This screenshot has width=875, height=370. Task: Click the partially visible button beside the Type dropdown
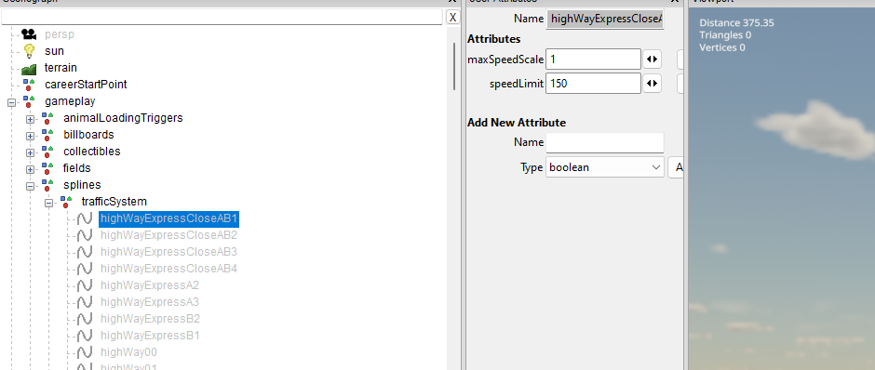(676, 167)
